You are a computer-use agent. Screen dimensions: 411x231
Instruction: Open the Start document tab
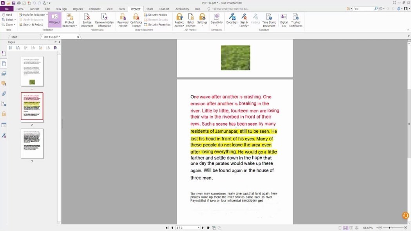click(14, 37)
